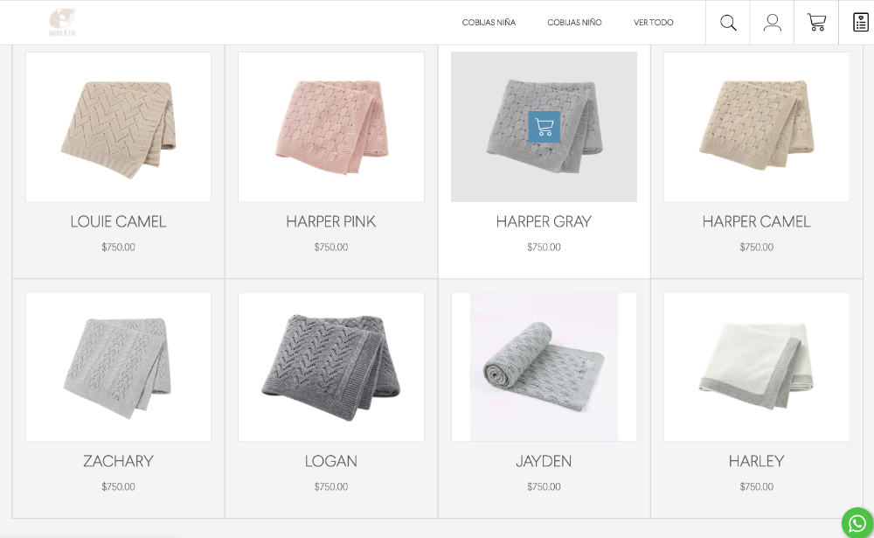This screenshot has height=538, width=874.
Task: Click the Zachary blanket thumbnail
Action: tap(118, 367)
